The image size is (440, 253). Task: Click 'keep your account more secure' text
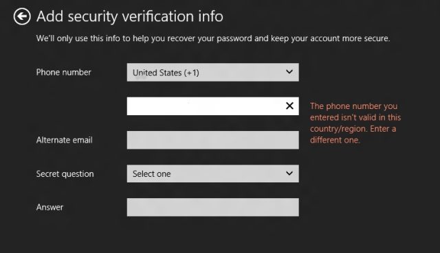330,38
